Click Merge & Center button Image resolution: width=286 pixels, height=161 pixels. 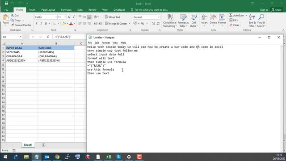pos(116,24)
